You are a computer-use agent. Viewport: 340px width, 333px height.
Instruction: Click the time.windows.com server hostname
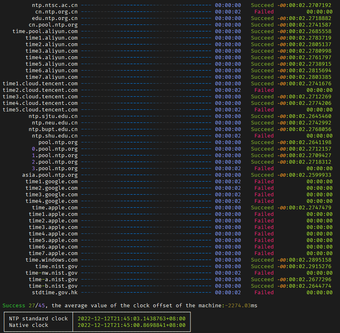51,260
